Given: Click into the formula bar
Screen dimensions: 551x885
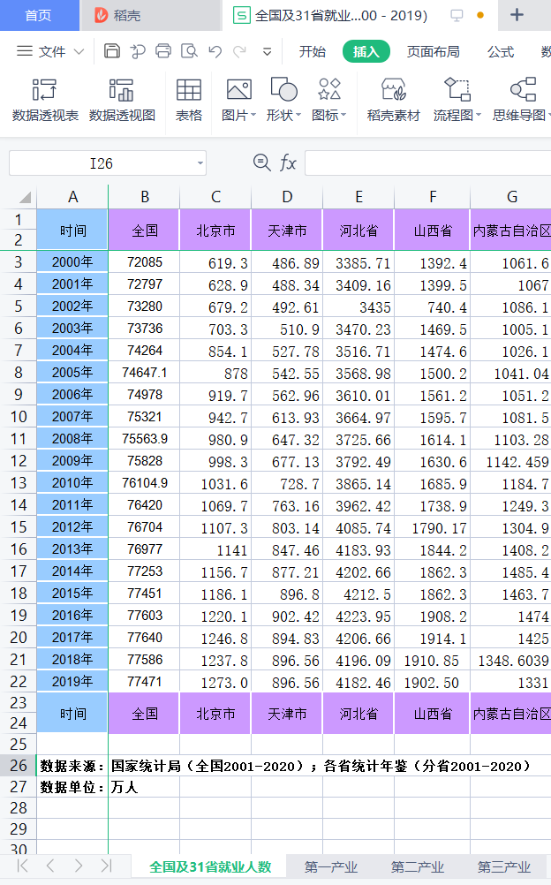Looking at the screenshot, I should [428, 163].
